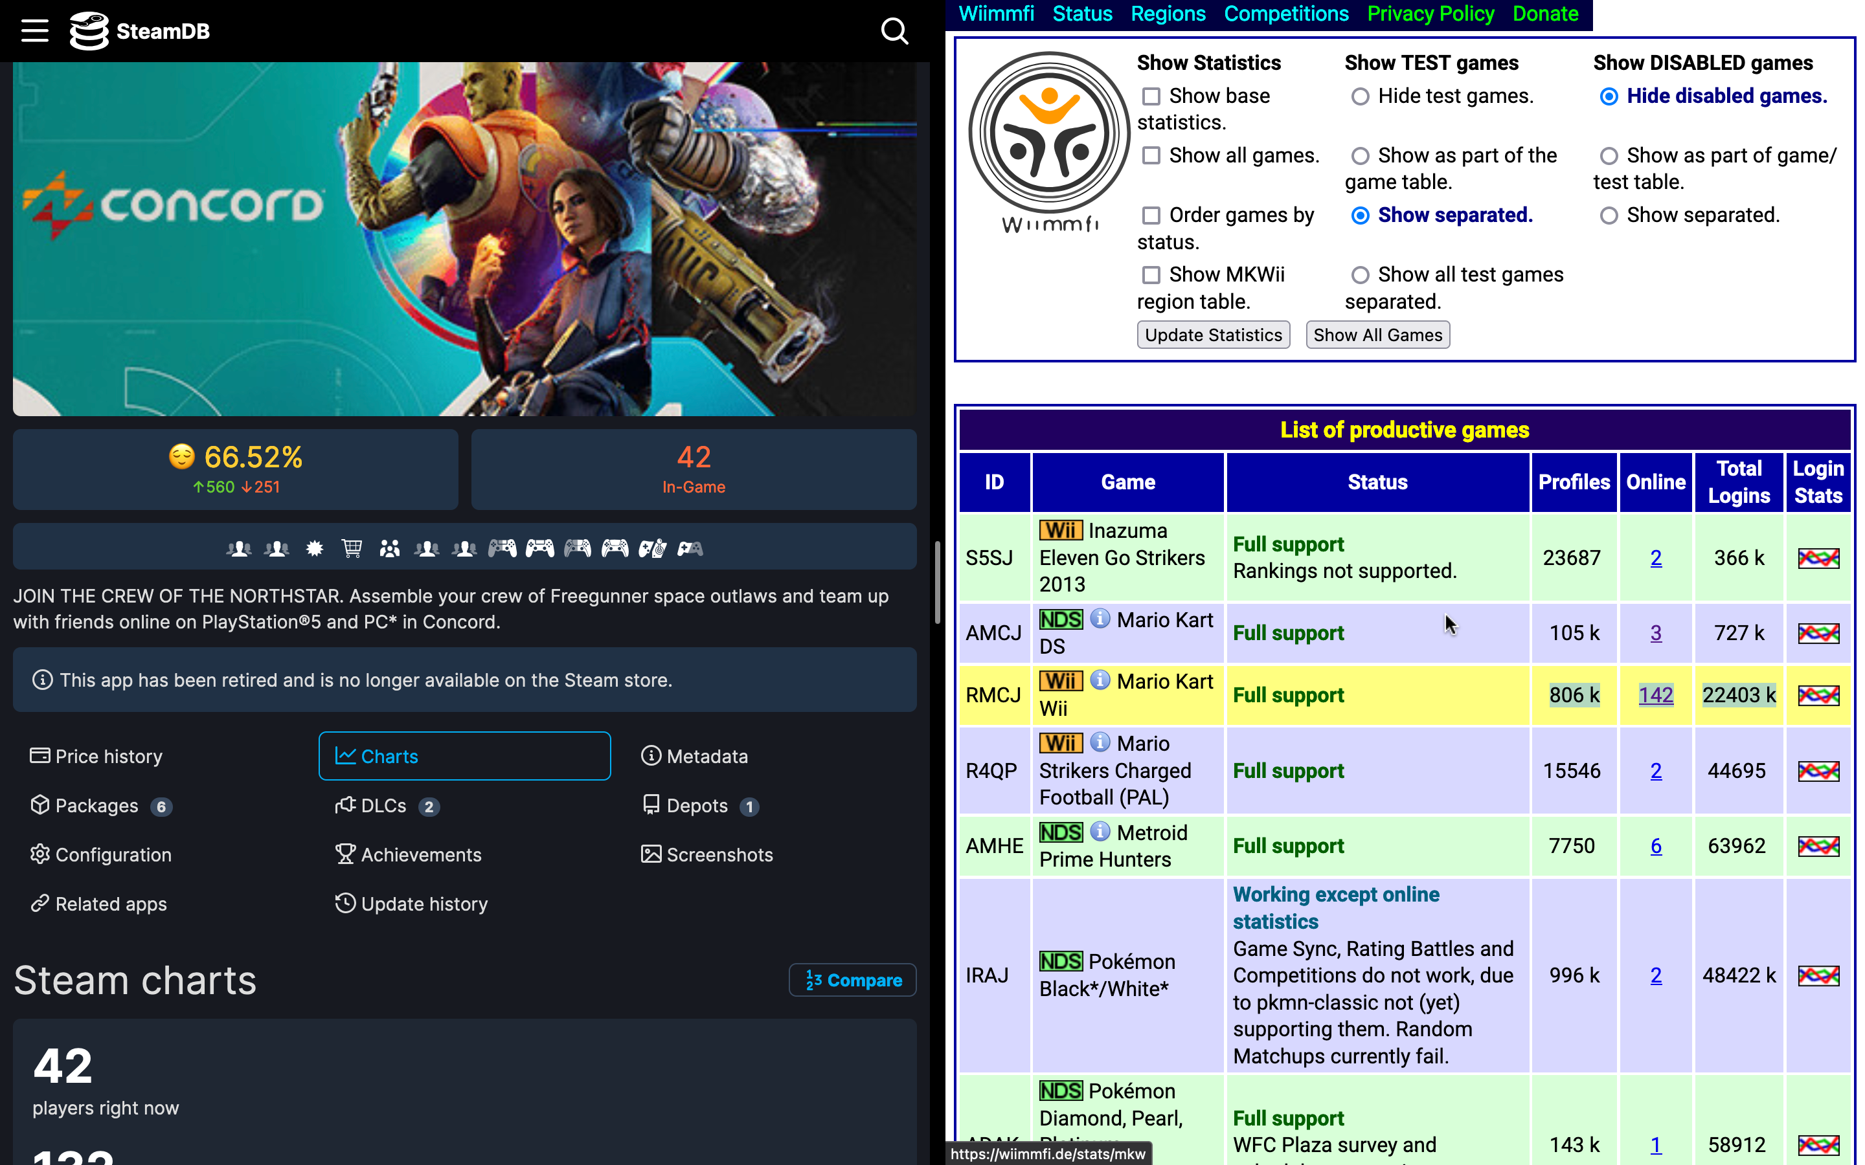This screenshot has height=1165, width=1865.
Task: Click the 66.52% rating box
Action: coord(236,469)
